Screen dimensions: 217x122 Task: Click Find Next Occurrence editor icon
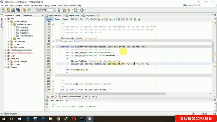coord(95,19)
